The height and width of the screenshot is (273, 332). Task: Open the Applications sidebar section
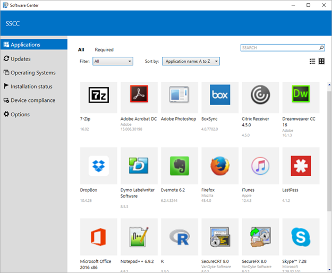[x=34, y=45]
